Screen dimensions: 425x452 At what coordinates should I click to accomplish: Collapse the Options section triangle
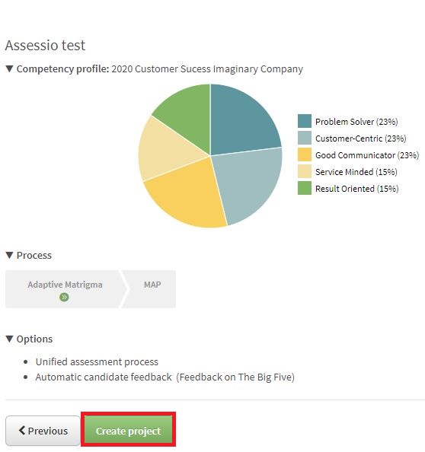tap(10, 339)
